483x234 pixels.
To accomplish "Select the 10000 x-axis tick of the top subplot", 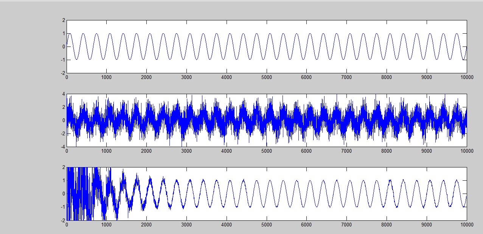I will 466,77.
